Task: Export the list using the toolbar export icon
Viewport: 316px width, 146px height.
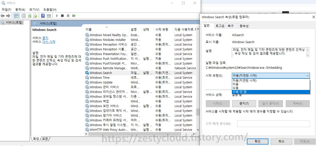Action: pyautogui.click(x=35, y=16)
